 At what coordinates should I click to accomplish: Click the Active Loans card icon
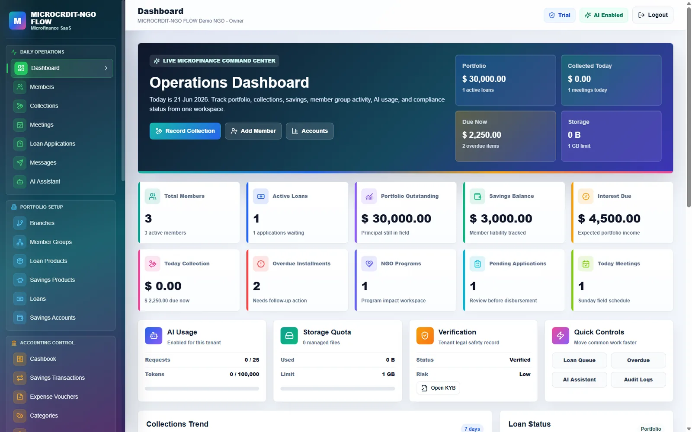(x=261, y=197)
